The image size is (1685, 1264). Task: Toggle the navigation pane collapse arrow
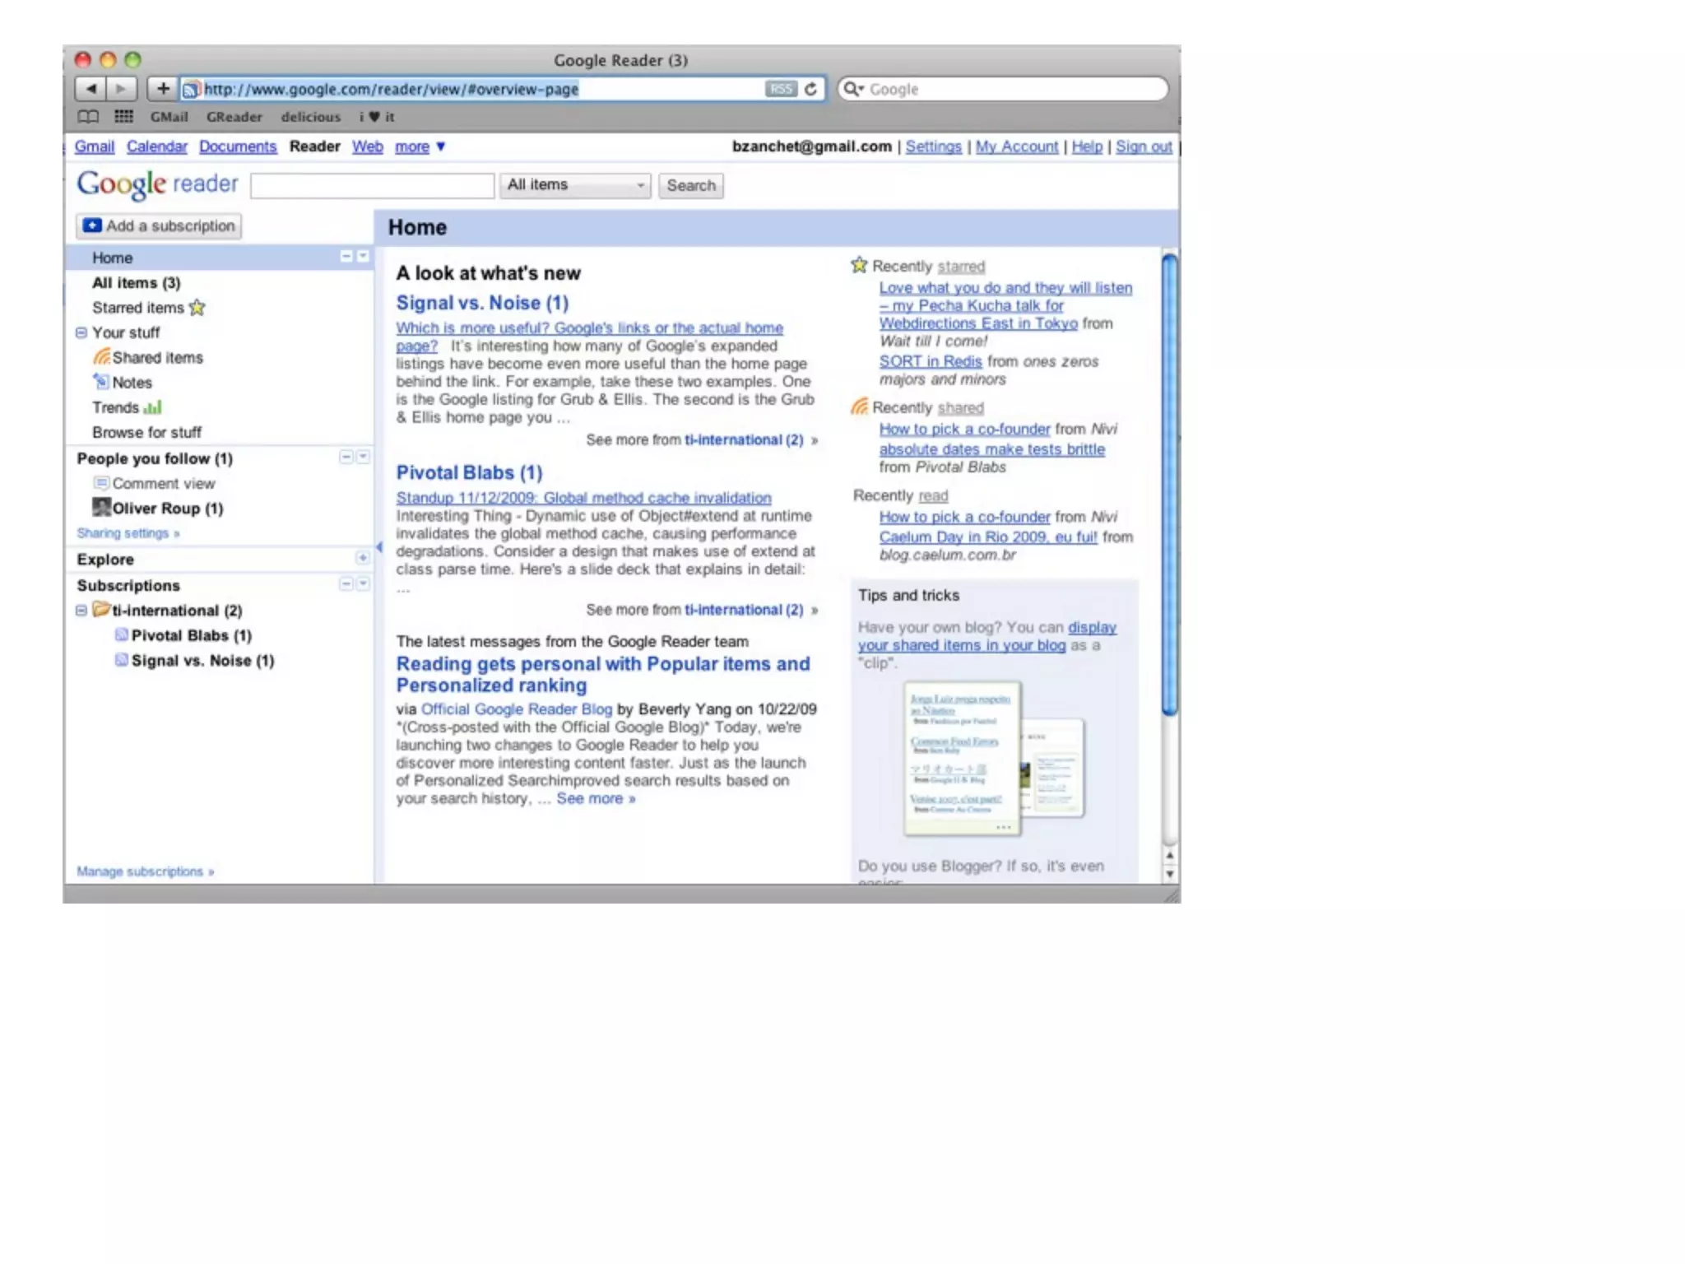click(379, 547)
